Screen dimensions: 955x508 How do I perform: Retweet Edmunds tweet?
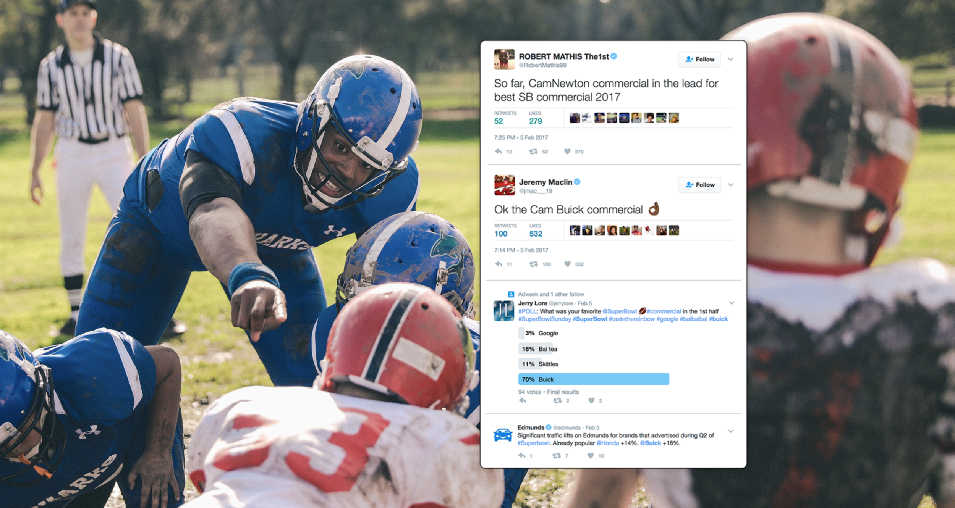(557, 455)
